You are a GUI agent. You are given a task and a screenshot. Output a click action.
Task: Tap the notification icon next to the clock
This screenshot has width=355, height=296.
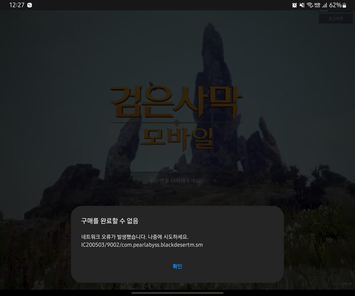[29, 5]
